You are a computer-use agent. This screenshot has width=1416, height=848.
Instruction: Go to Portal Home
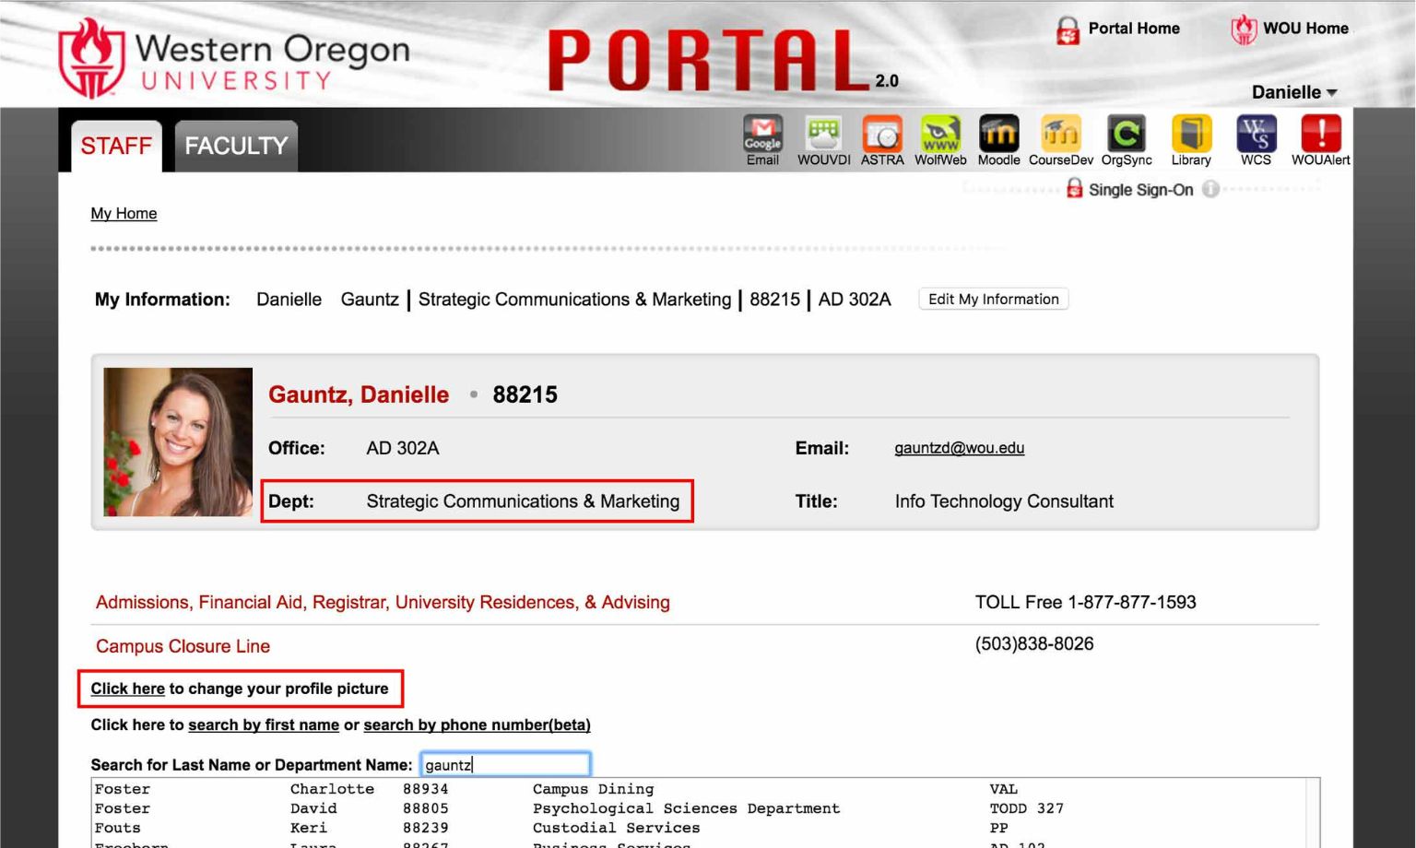(1118, 29)
